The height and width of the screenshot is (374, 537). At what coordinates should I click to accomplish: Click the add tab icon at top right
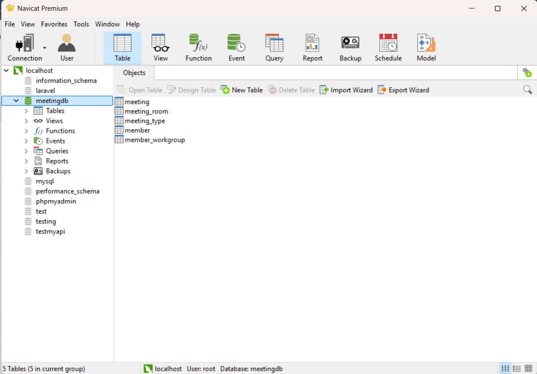[x=527, y=73]
